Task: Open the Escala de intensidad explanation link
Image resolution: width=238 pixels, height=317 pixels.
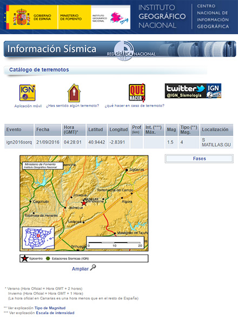Action: point(55,313)
